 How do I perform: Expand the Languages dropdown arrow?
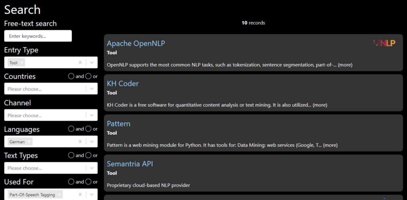(x=92, y=141)
